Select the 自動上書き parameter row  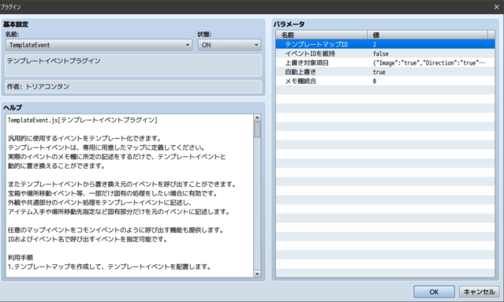pos(385,72)
